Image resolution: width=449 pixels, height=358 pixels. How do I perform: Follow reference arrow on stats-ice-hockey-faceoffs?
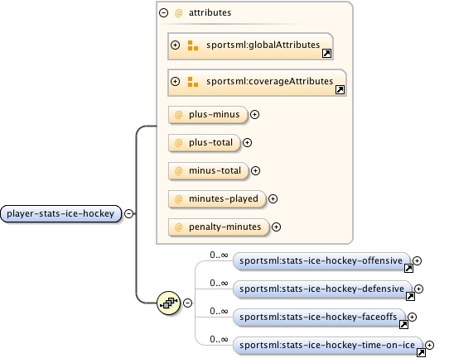(x=403, y=324)
